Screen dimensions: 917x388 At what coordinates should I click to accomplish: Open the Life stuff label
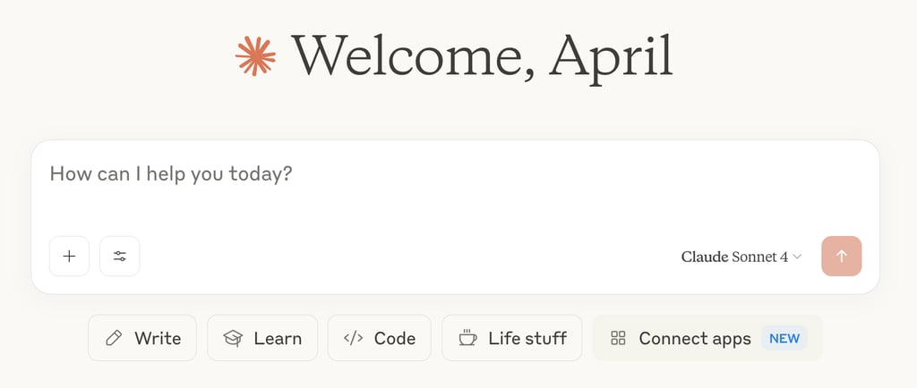(x=527, y=338)
